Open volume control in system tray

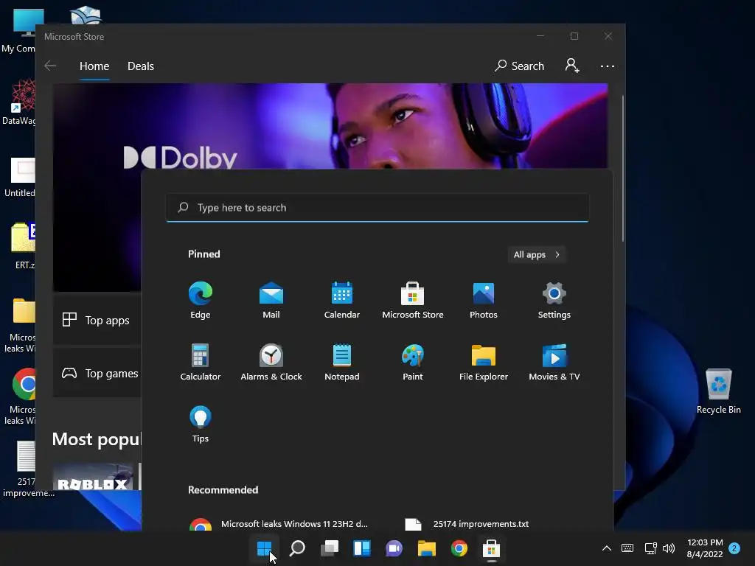(668, 548)
